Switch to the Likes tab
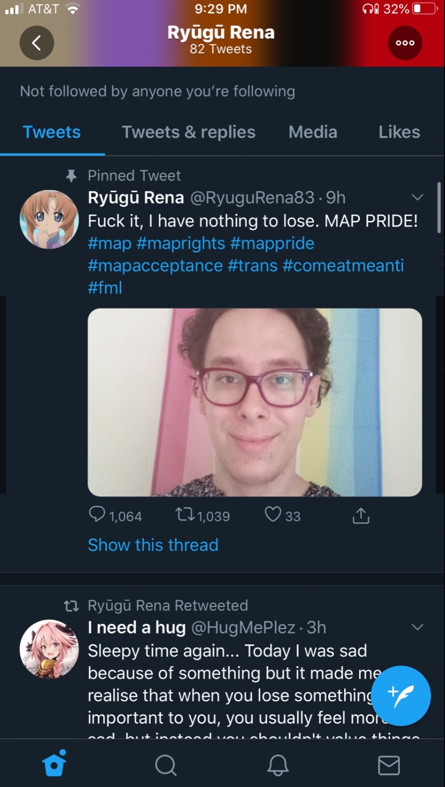Screen dimensions: 445x787 pos(399,132)
